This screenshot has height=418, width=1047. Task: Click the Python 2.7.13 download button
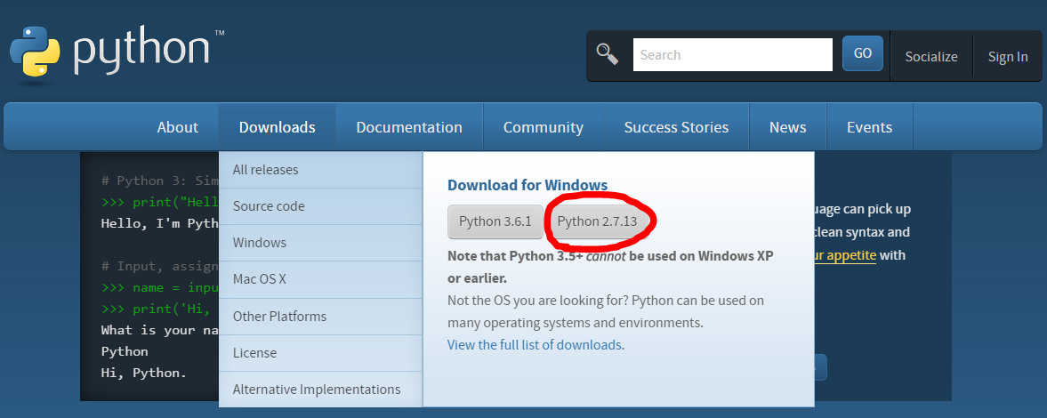(597, 221)
